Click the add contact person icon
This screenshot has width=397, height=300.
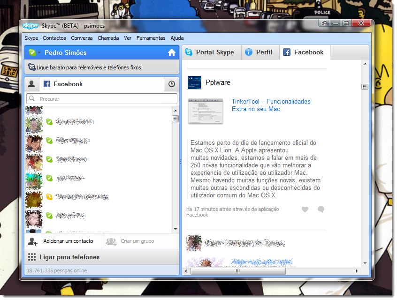tap(32, 241)
